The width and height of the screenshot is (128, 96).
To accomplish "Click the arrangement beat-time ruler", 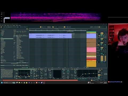I will point(58,30).
